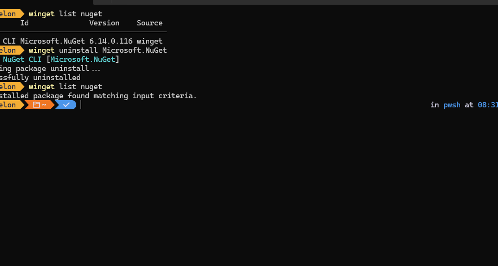This screenshot has height=266, width=498.
Task: Click the cyan NuGet CLI package name
Action: click(22, 59)
